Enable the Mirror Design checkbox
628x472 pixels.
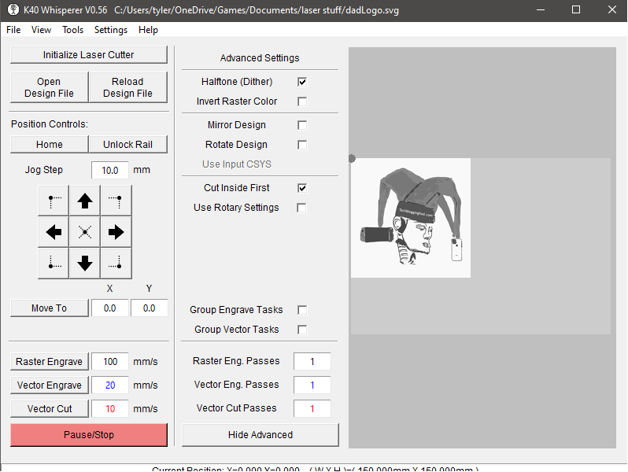tap(302, 125)
